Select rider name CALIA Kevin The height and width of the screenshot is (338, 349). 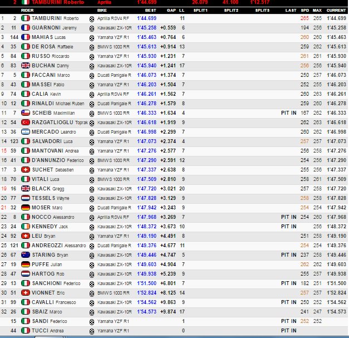(x=46, y=94)
